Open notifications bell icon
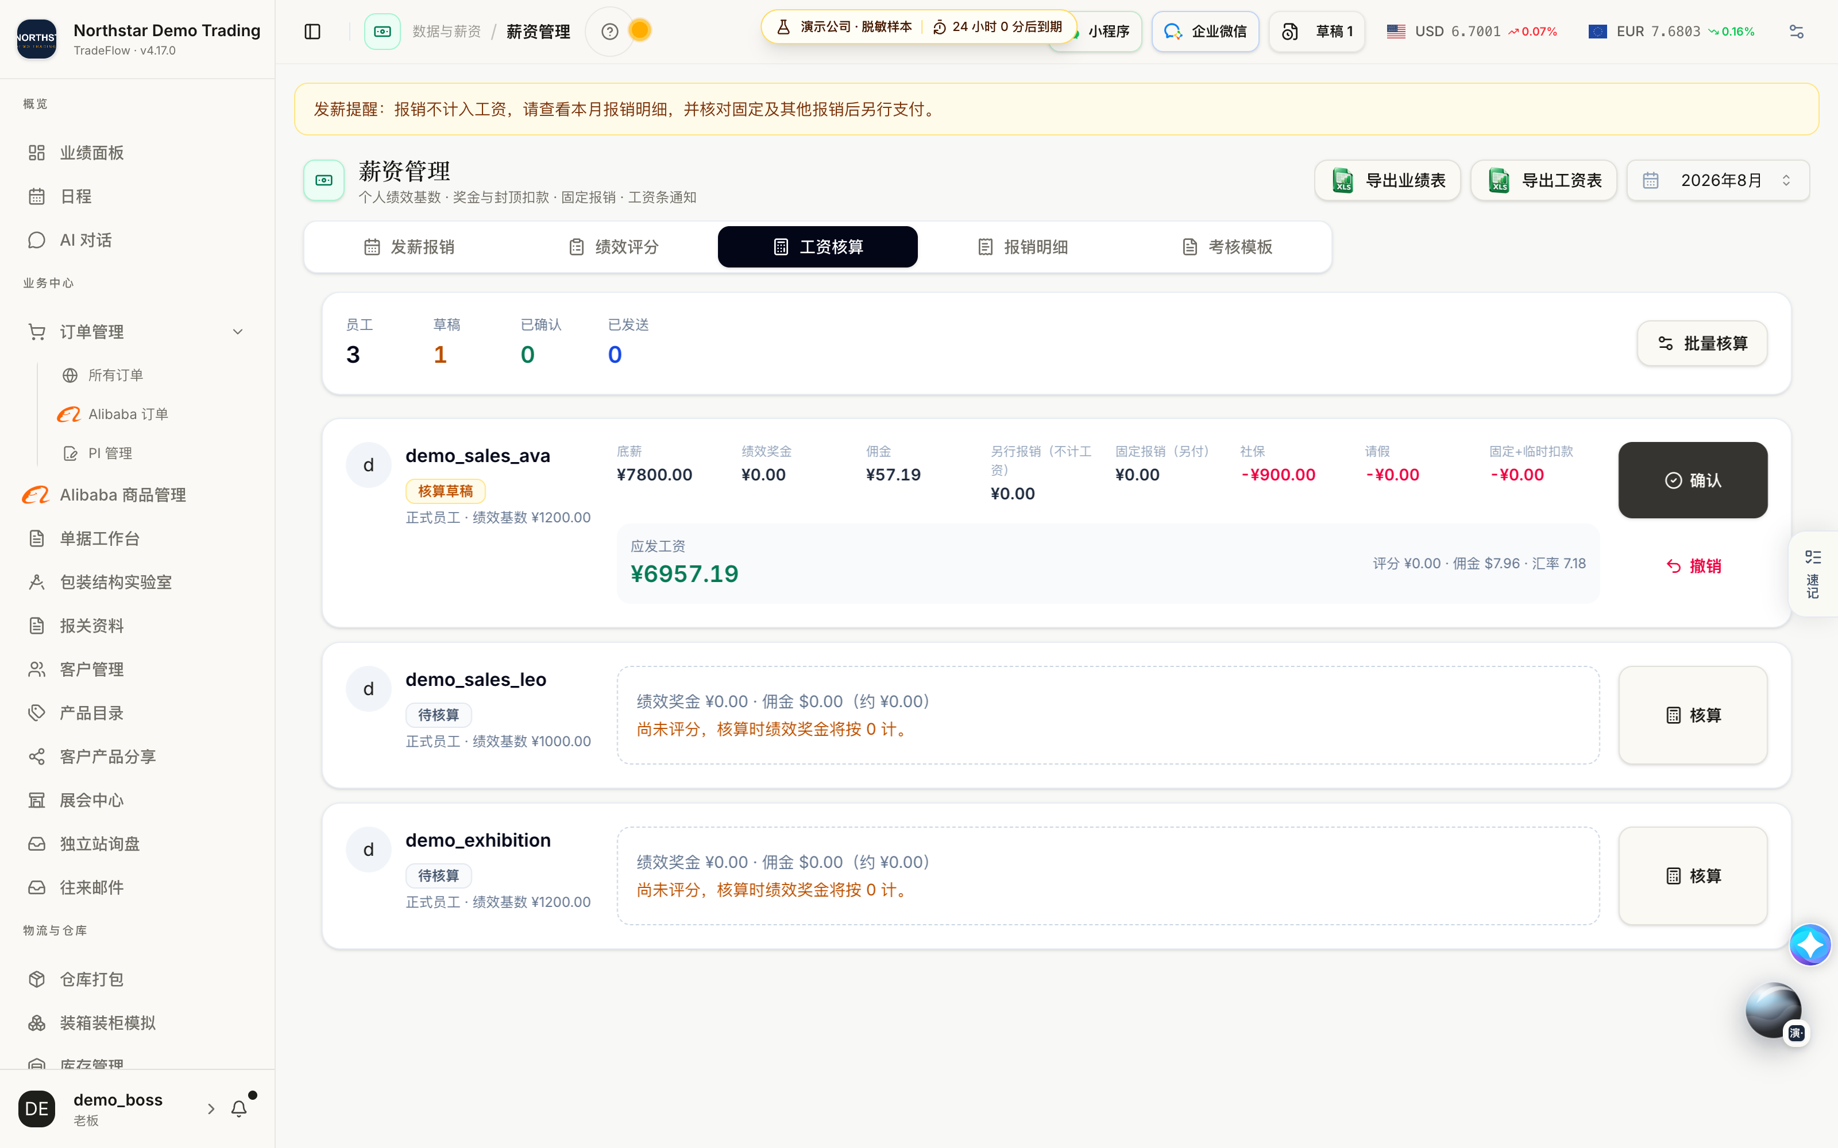 pyautogui.click(x=240, y=1108)
